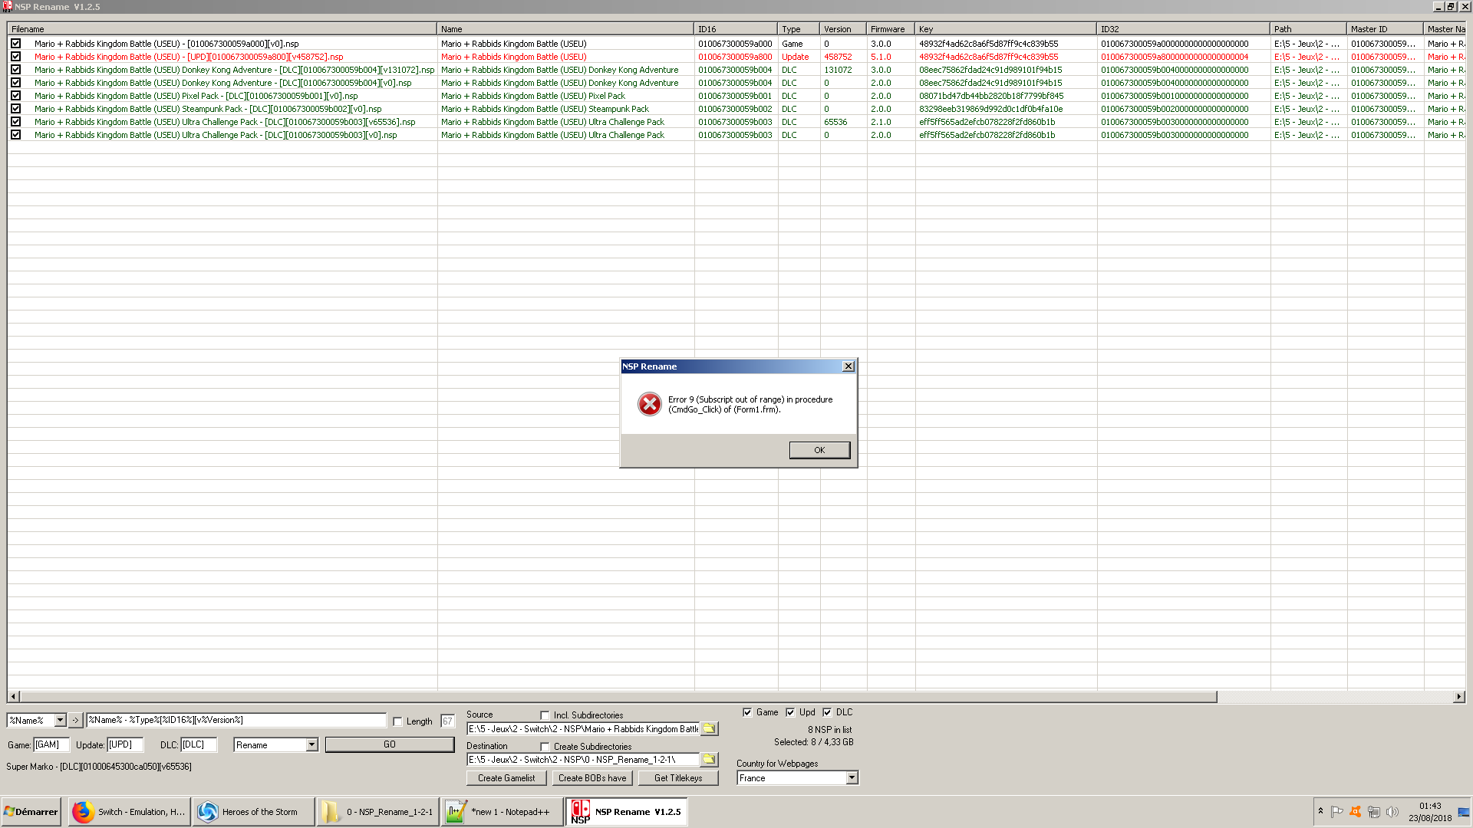Click the horizontal scrollbar right arrow
Screen dimensions: 1473x828
point(1458,696)
